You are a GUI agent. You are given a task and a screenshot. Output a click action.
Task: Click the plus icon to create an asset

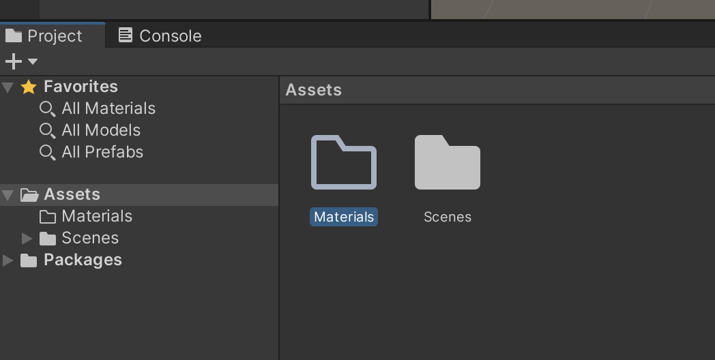14,61
